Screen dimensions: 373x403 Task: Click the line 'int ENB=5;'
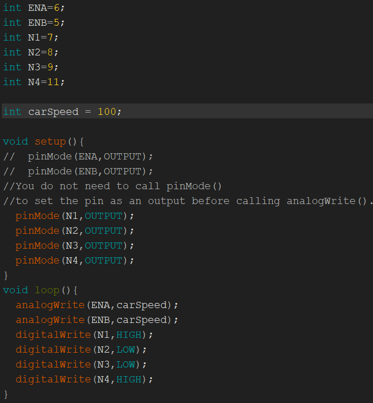coord(34,23)
